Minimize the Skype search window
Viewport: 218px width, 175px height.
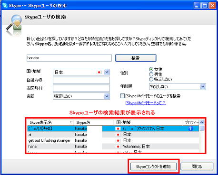[197, 6]
